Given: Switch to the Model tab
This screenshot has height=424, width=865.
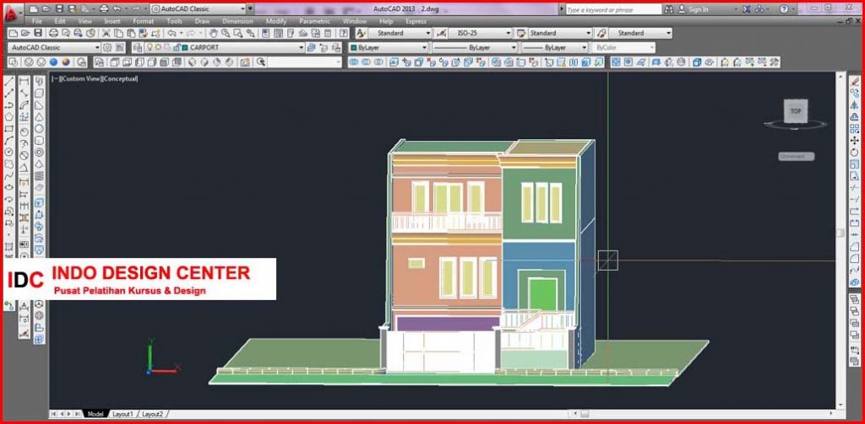Looking at the screenshot, I should coord(95,414).
